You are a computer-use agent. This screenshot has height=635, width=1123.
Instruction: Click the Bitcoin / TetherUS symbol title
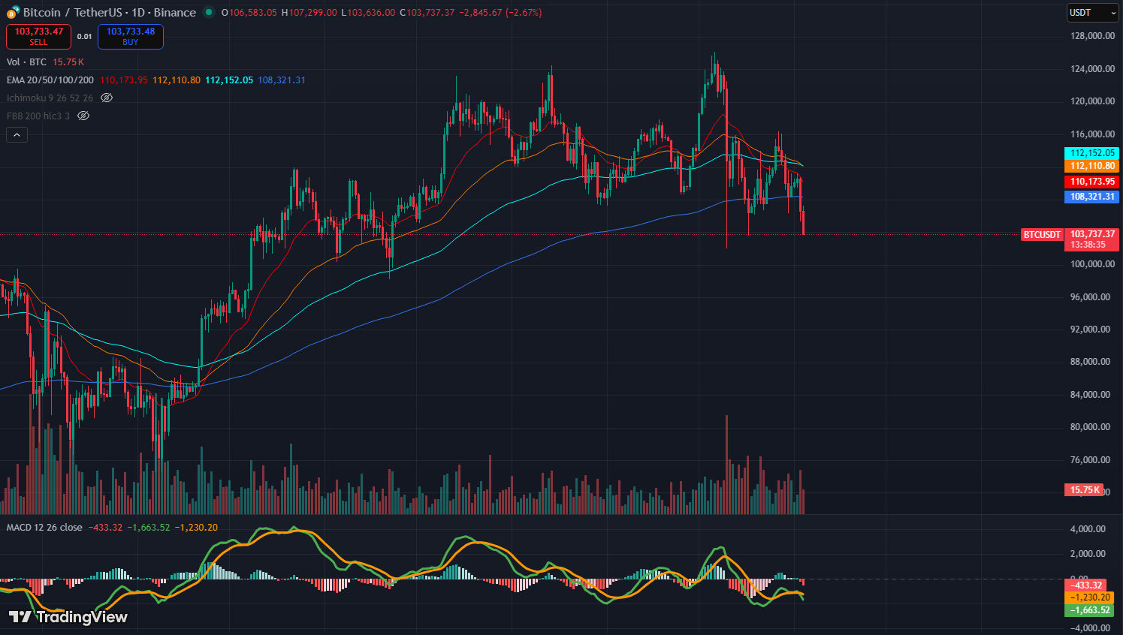pyautogui.click(x=109, y=13)
